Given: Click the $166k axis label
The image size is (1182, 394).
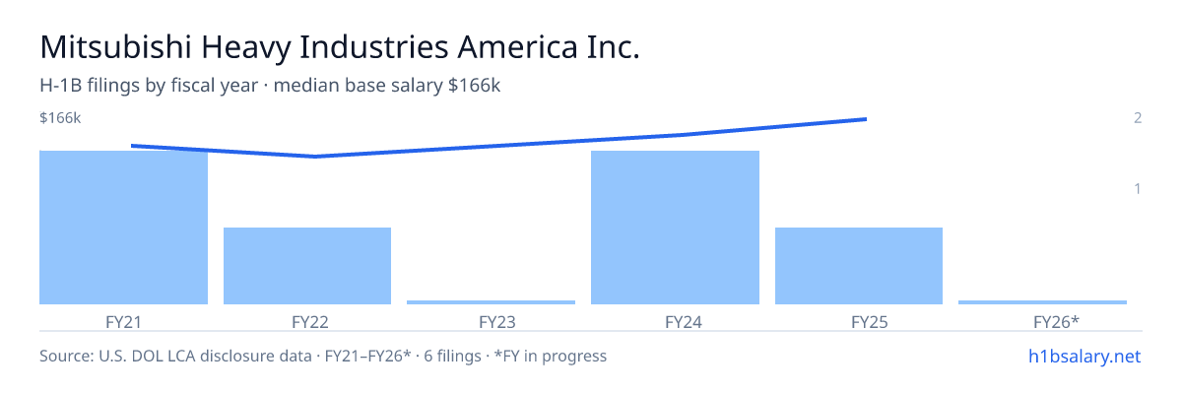Looking at the screenshot, I should pos(60,118).
